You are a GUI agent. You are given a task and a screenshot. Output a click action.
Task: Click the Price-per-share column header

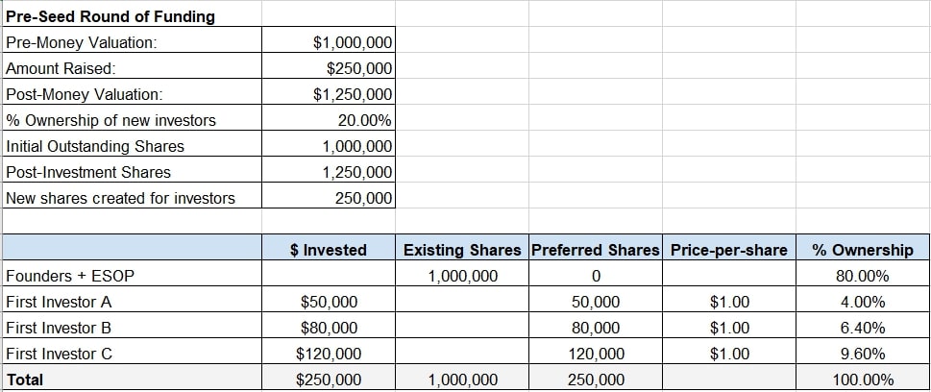728,250
